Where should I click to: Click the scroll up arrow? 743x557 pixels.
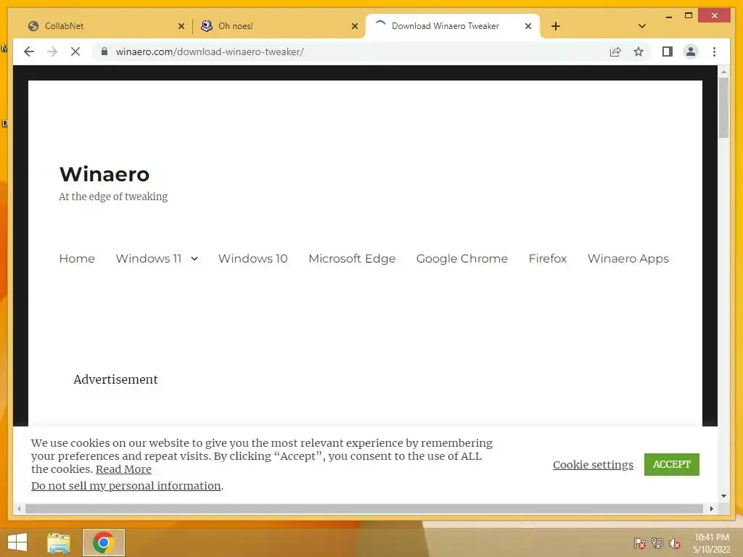coord(723,72)
